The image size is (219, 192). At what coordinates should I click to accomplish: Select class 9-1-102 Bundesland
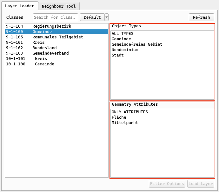(x=56, y=48)
